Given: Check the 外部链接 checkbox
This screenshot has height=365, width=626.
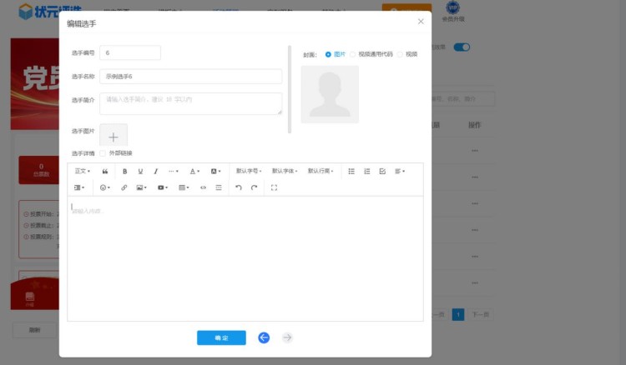Looking at the screenshot, I should click(103, 153).
